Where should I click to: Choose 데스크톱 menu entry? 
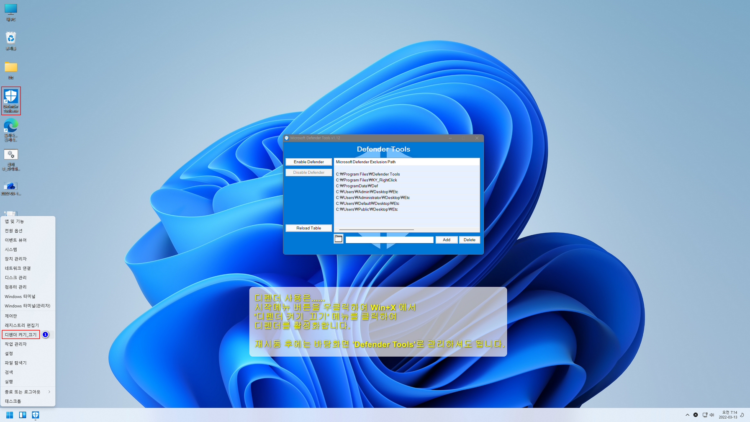(x=28, y=401)
